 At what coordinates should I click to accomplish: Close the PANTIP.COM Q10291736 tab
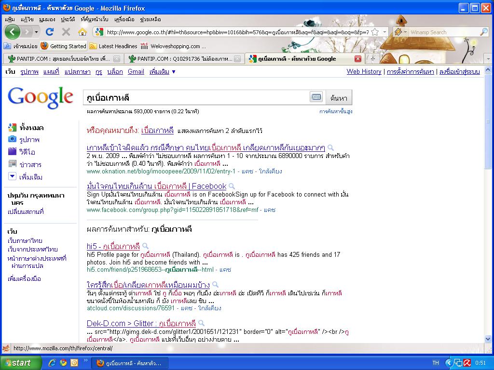click(237, 59)
